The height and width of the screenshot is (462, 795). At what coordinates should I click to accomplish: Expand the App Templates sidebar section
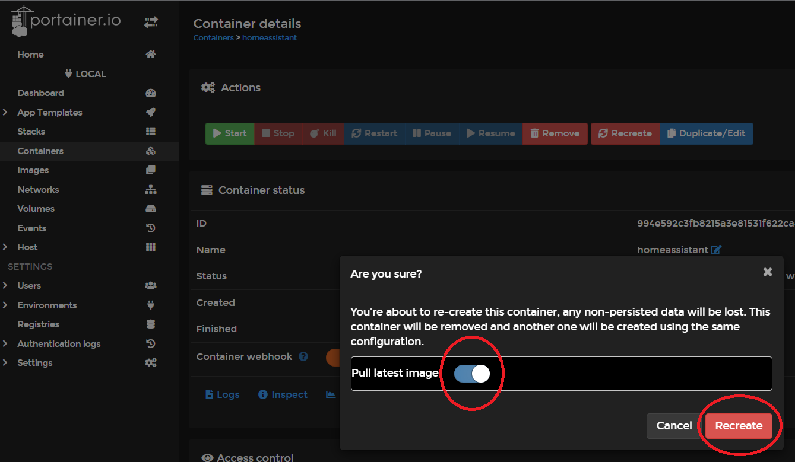5,113
